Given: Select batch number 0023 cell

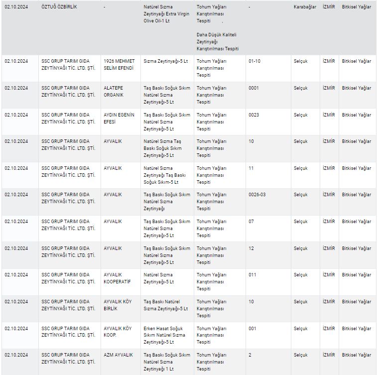Looking at the screenshot, I should click(x=253, y=115).
